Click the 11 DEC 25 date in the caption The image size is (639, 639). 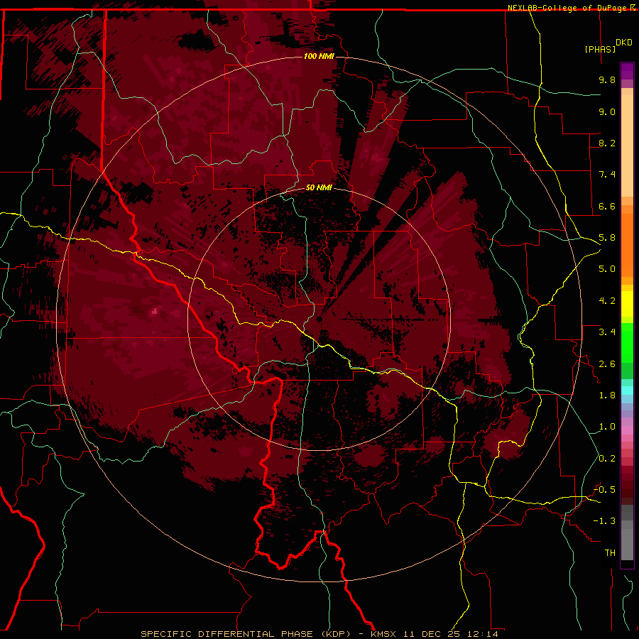[x=432, y=634]
